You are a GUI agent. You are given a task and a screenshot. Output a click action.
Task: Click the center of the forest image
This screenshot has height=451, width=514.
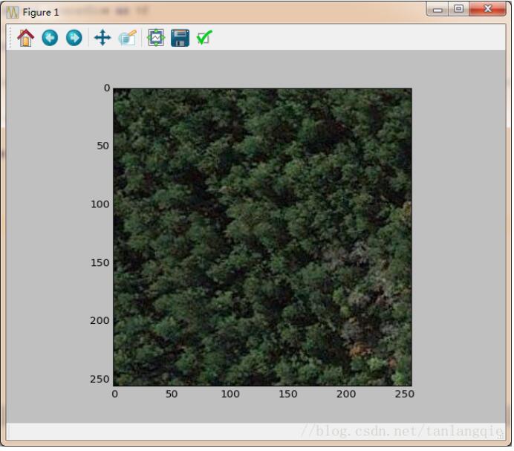262,236
